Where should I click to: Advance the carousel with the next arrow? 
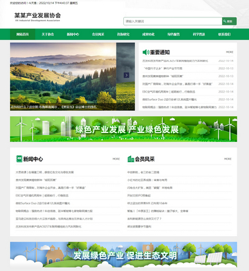pos(126,75)
